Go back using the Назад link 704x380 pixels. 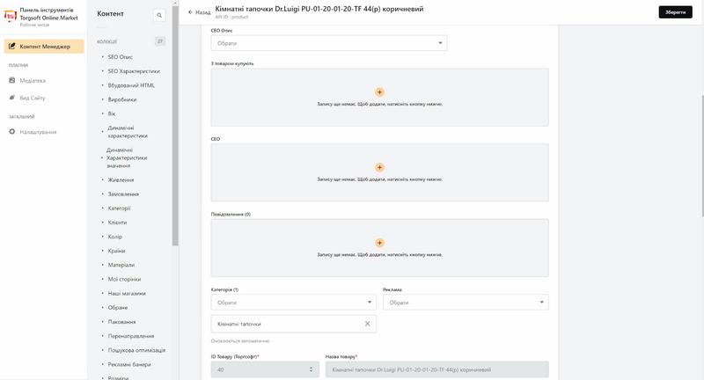[x=200, y=12]
